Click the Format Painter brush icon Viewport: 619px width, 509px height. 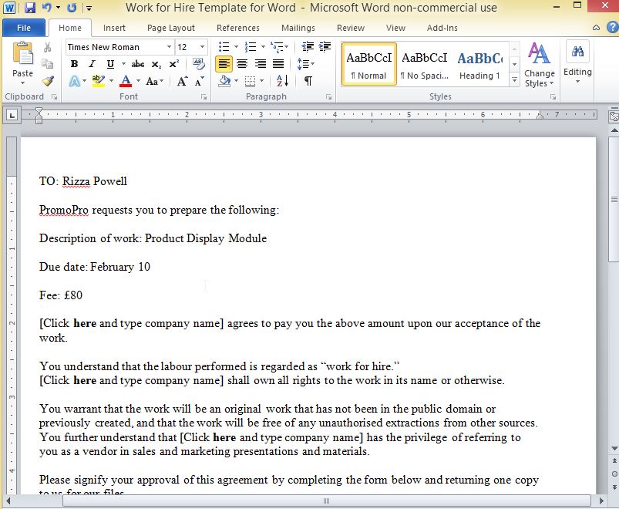48,81
